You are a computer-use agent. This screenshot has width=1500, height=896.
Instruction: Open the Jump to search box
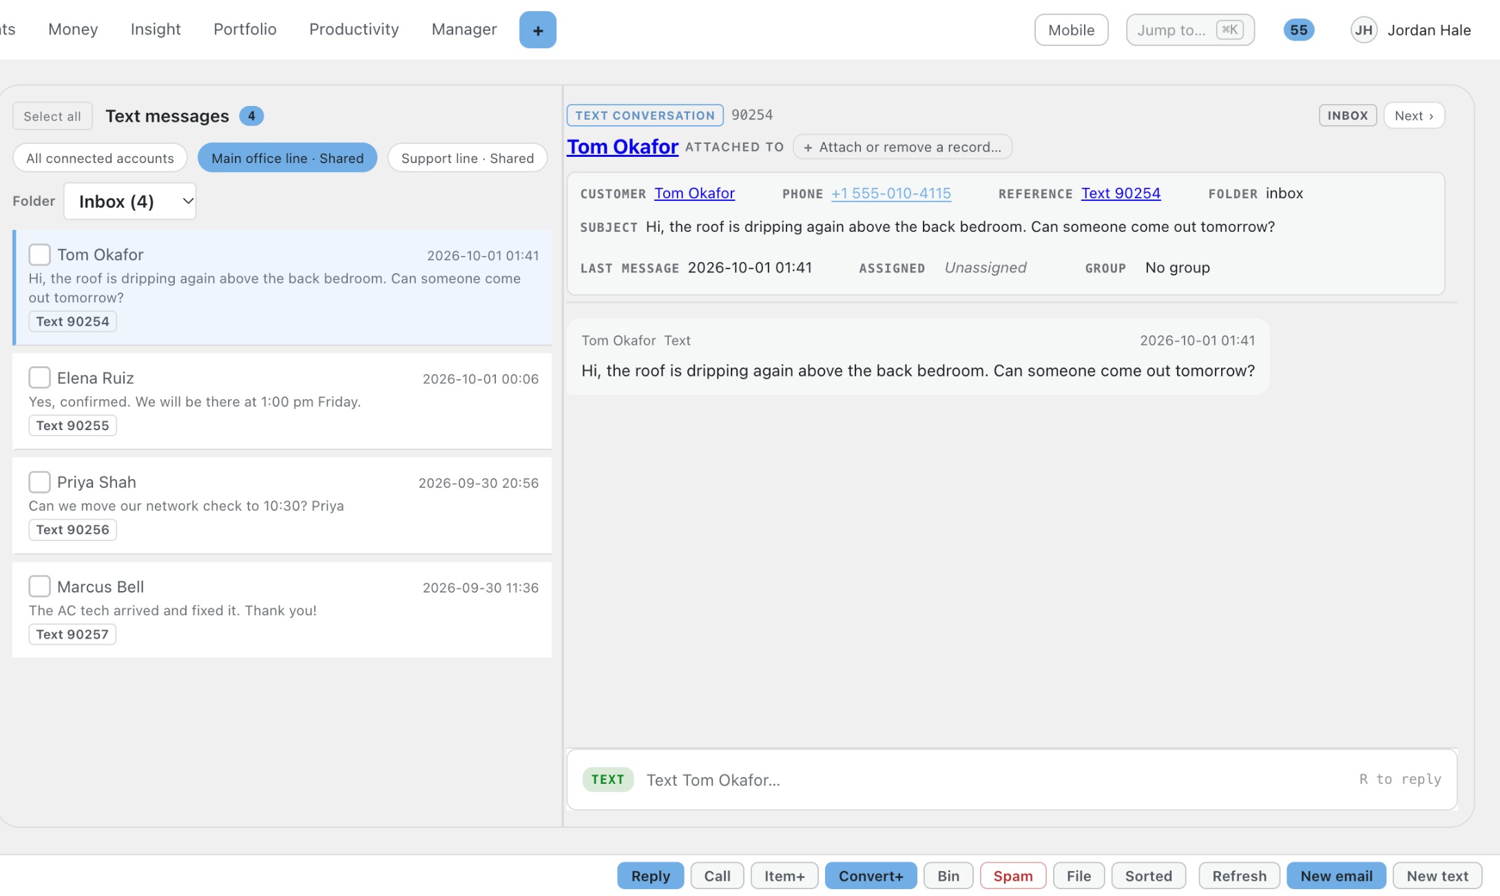pyautogui.click(x=1189, y=30)
